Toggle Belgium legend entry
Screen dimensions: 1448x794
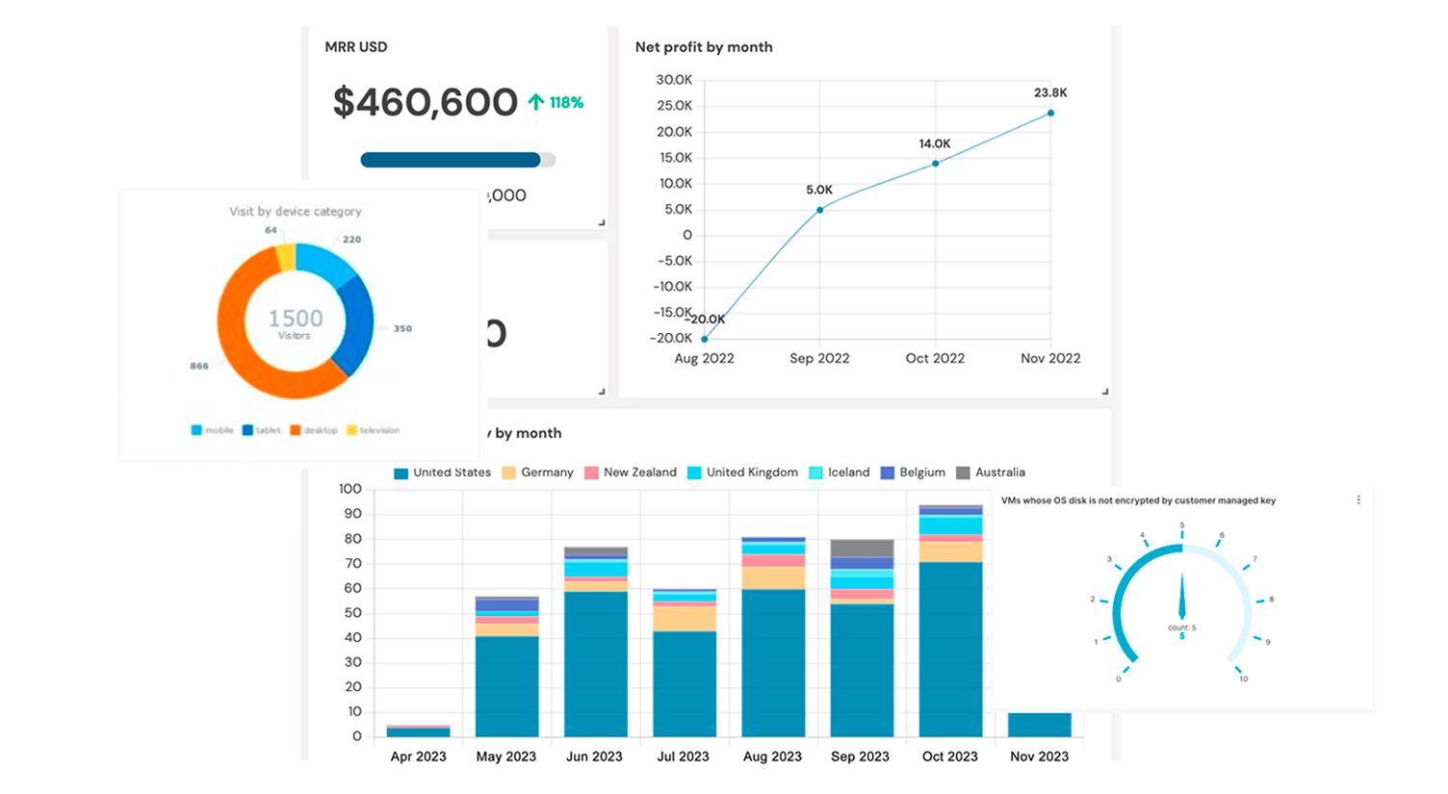coord(913,473)
